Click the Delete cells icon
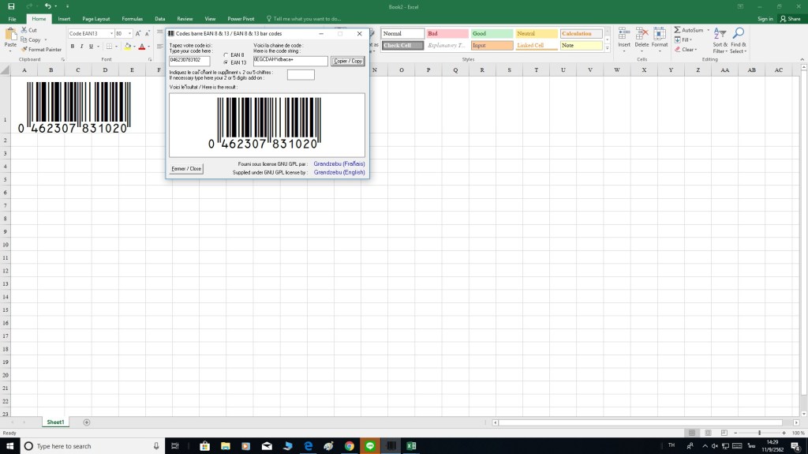Screen dimensions: 808x454 point(642,35)
